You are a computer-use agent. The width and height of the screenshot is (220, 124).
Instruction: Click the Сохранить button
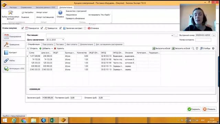click(x=194, y=109)
